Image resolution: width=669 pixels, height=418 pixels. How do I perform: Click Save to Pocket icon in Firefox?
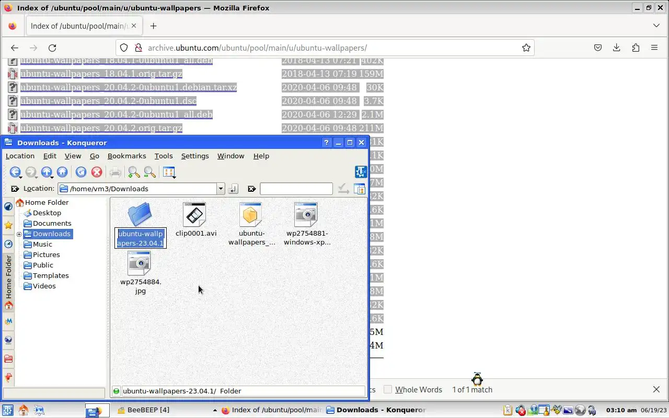tap(598, 48)
